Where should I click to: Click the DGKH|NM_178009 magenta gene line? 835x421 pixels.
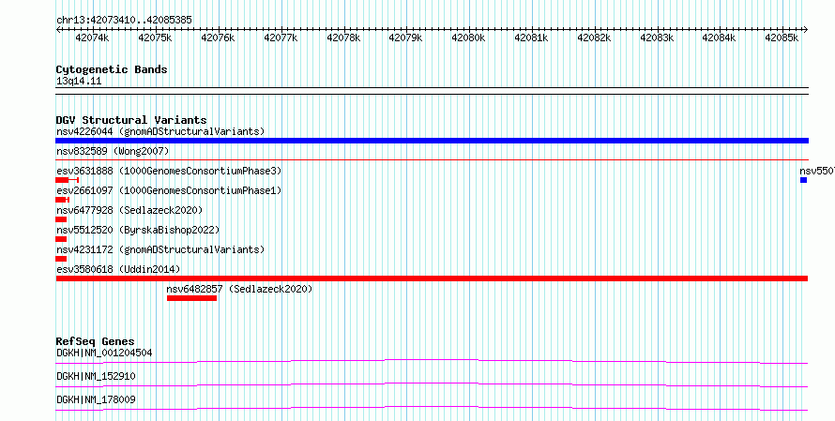tap(432, 408)
